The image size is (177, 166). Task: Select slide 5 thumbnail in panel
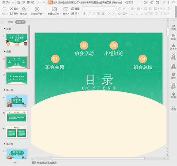[x=17, y=117]
